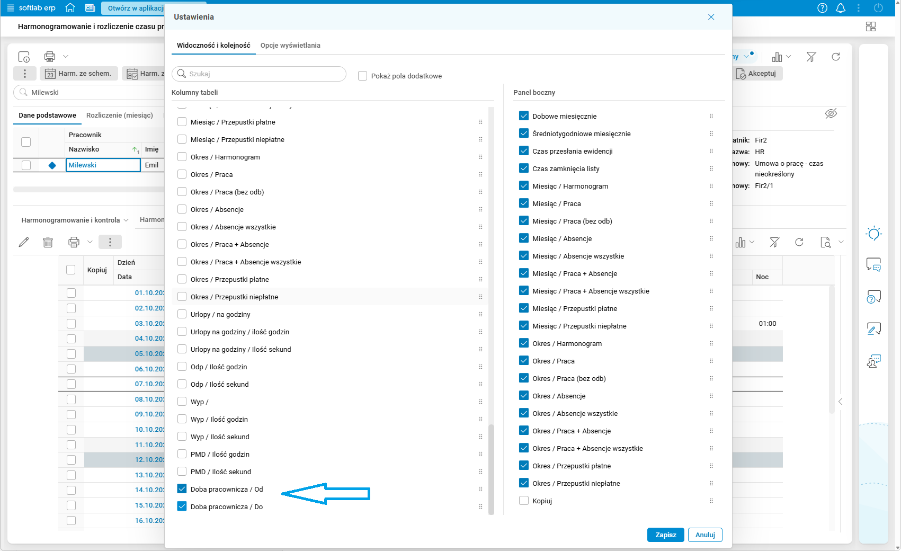Toggle the crossed-eye visibility icon
Image resolution: width=901 pixels, height=551 pixels.
(831, 113)
